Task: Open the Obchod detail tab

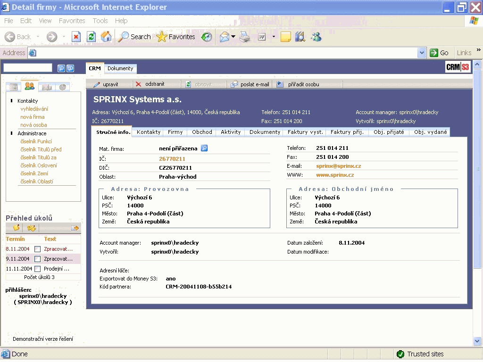Action: [202, 132]
